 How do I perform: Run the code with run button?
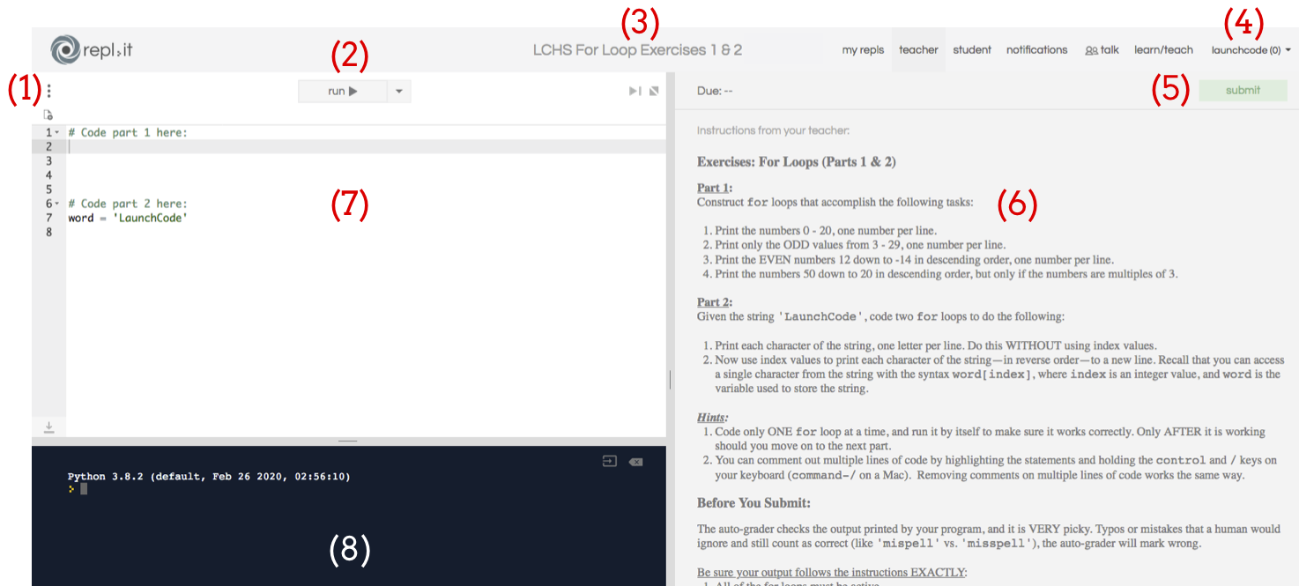(x=342, y=91)
